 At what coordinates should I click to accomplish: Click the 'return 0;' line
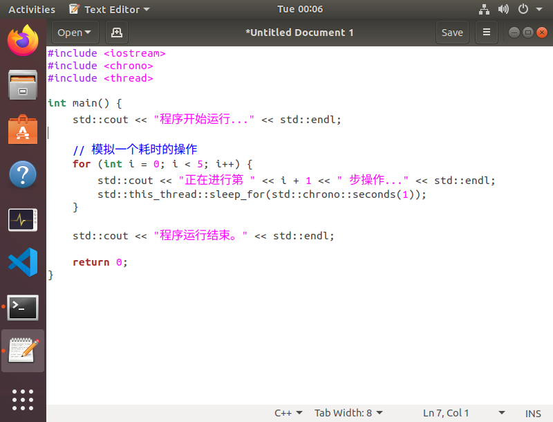100,262
